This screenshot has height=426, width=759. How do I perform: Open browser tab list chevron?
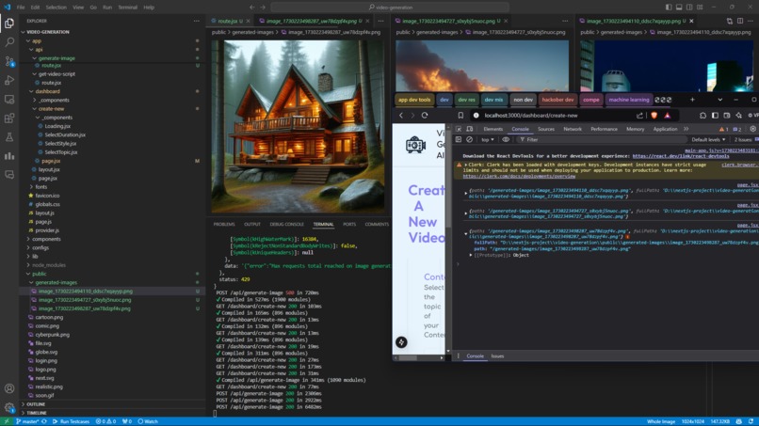(719, 100)
